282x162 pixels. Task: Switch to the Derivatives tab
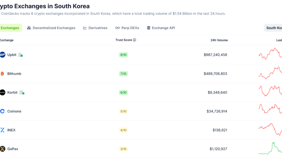click(x=95, y=28)
